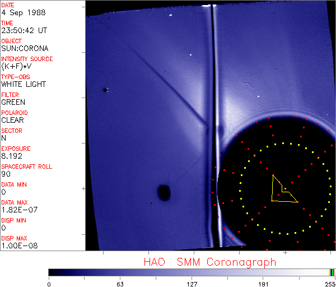Select the WHITE LIGHT observation type text
Viewport: 336px width, 287px height.
[x=24, y=84]
